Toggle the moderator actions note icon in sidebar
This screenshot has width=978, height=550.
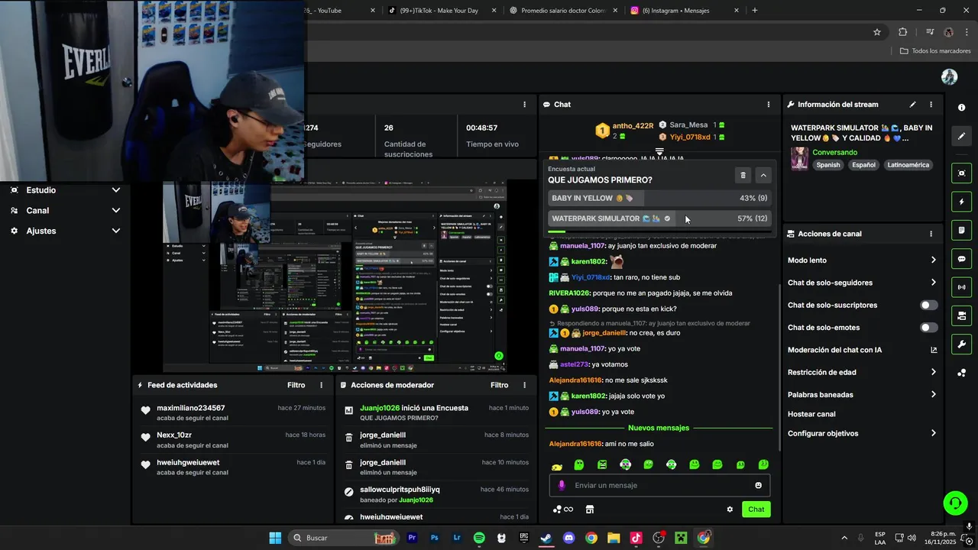(x=961, y=230)
